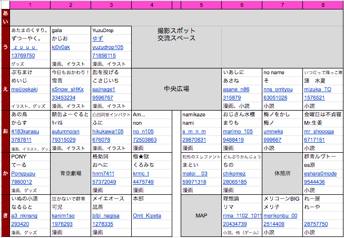Select the 青空劇場 cell
This screenshot has width=344, height=238.
[71, 173]
